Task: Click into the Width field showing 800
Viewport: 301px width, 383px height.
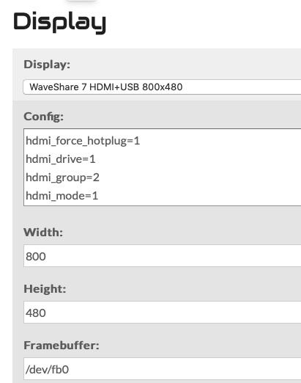Action: (162, 255)
